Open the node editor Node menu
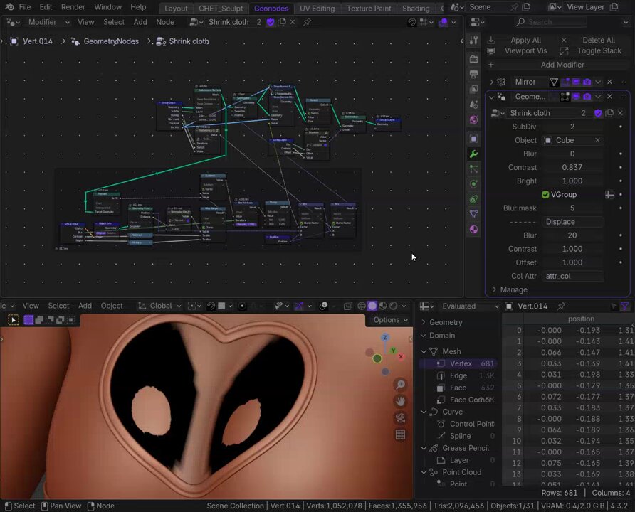The image size is (635, 512). click(165, 22)
